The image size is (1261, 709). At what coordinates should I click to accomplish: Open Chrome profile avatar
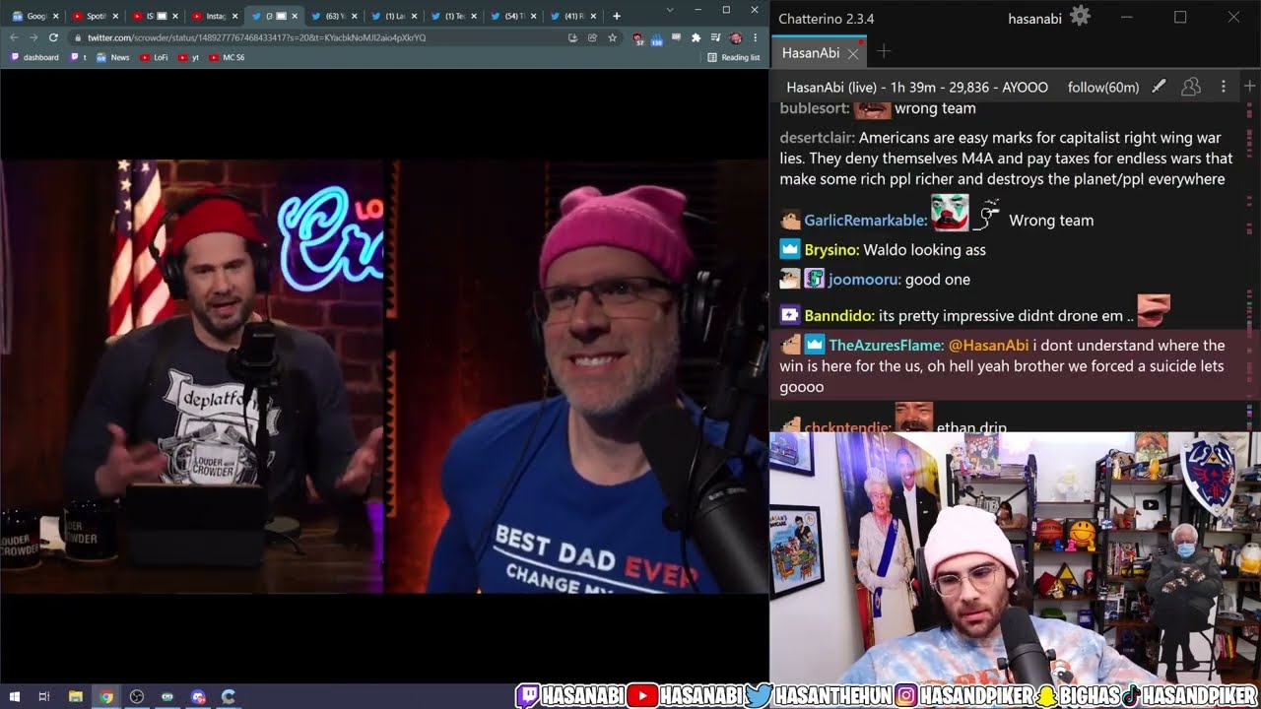pos(735,37)
